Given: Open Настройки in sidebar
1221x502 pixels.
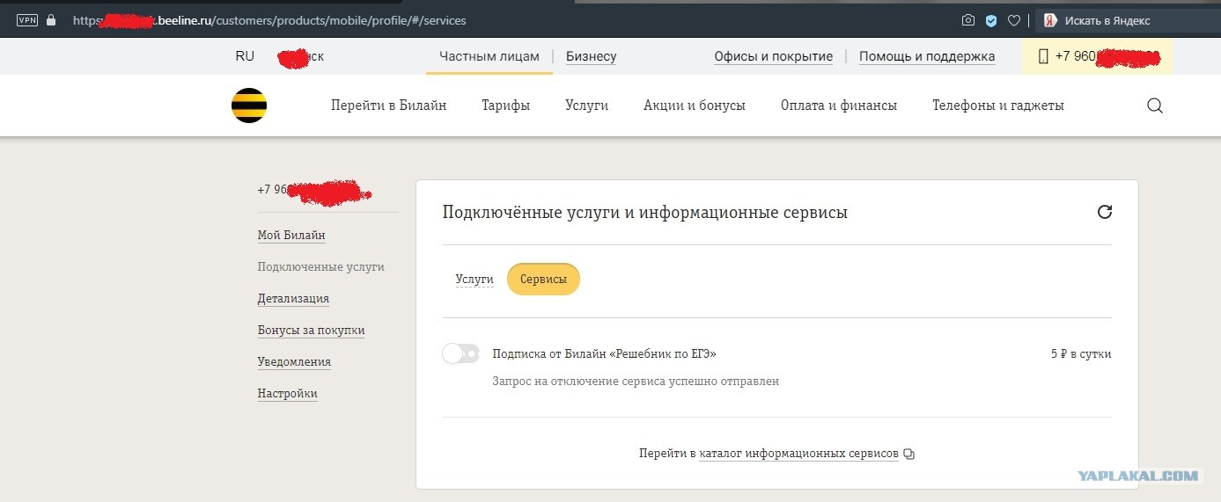Looking at the screenshot, I should point(287,394).
